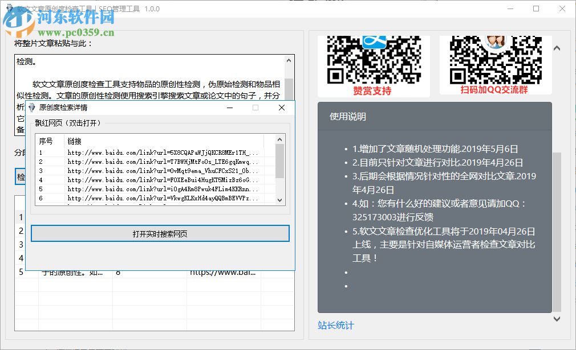This screenshot has height=350, width=576.
Task: Click the 使用说明 panel header
Action: tap(435, 117)
